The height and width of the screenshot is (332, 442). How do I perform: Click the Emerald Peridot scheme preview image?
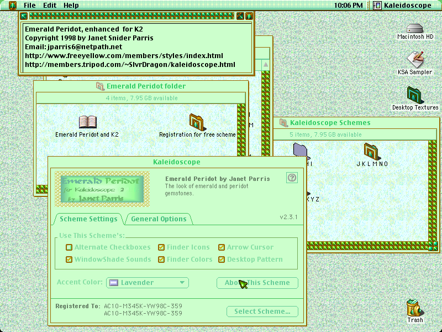[x=102, y=189]
